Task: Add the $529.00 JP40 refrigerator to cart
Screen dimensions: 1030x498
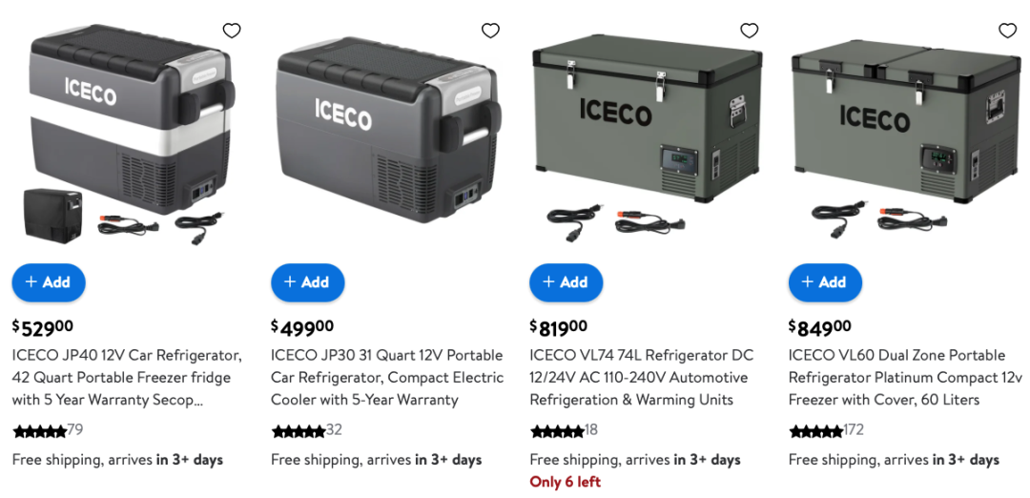Action: [49, 282]
